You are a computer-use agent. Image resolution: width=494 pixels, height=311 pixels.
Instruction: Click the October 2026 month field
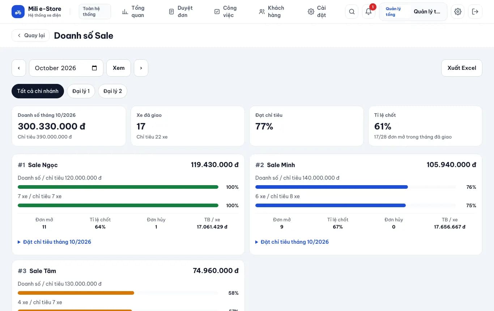tap(66, 68)
